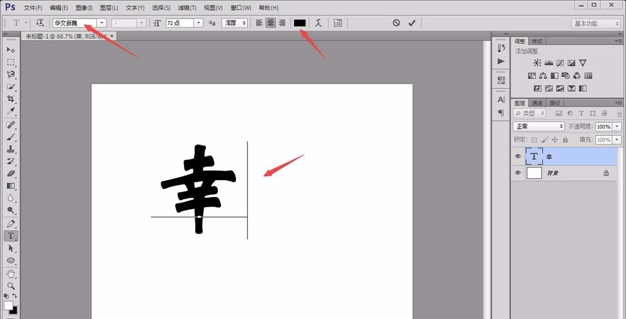Toggle lock transparent pixels
This screenshot has height=319, width=626.
(534, 140)
